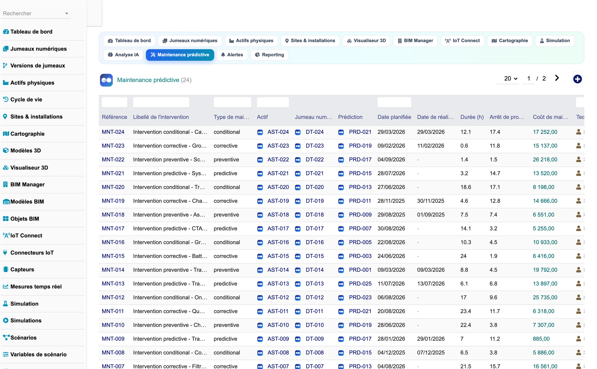
Task: Open the Actifs physiques tab
Action: pos(251,41)
